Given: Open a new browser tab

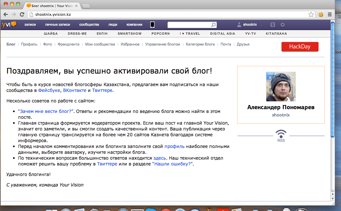Looking at the screenshot, I should tap(86, 6).
